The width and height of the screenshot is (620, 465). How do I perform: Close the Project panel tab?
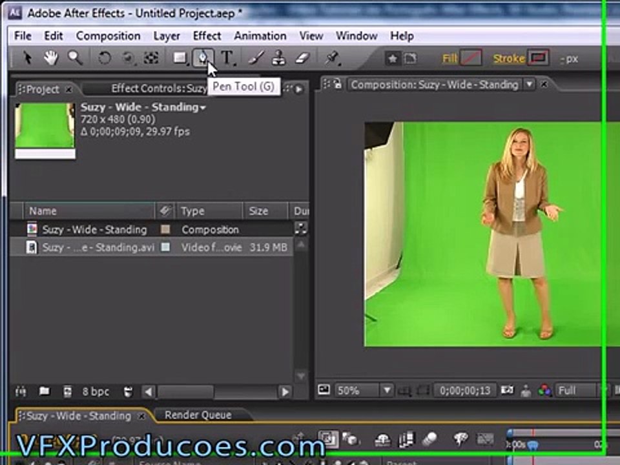coord(69,90)
